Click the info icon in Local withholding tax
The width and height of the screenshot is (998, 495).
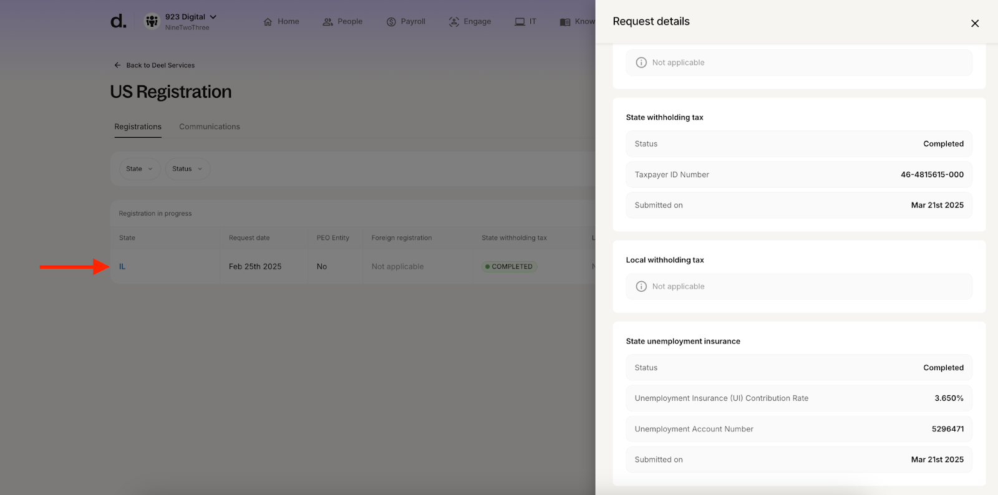(x=641, y=286)
